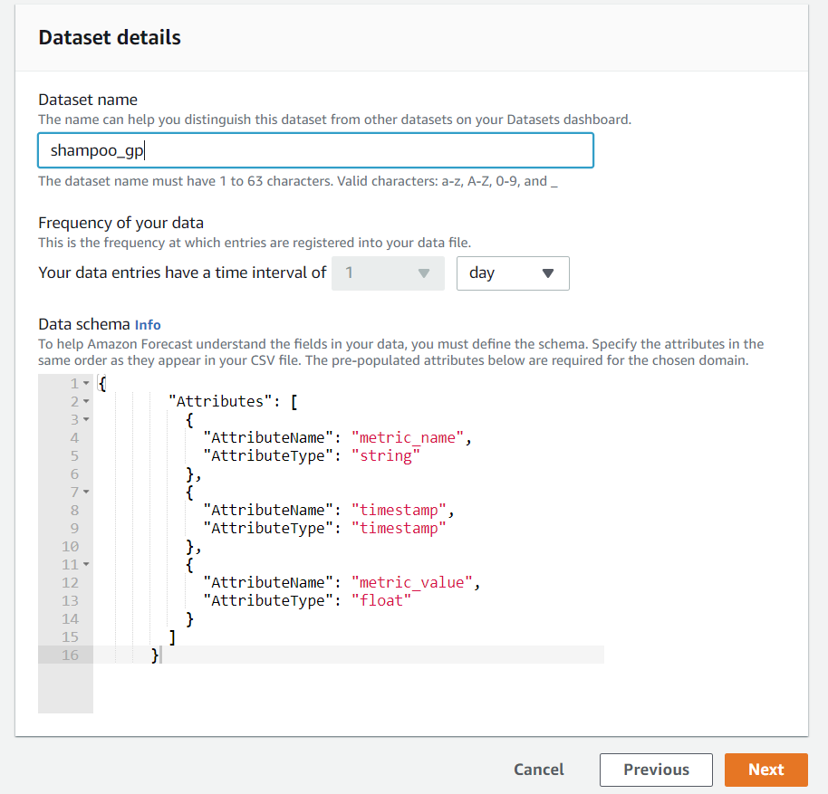Collapse the code fold arrow on line 1
The image size is (828, 794).
click(85, 384)
